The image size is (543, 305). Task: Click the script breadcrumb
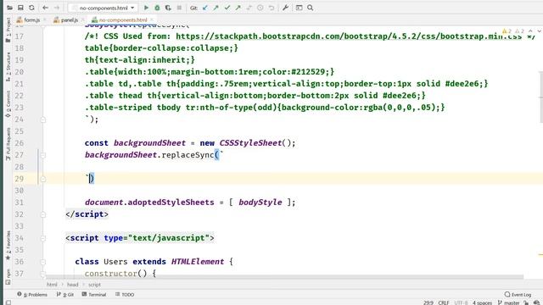(94, 285)
